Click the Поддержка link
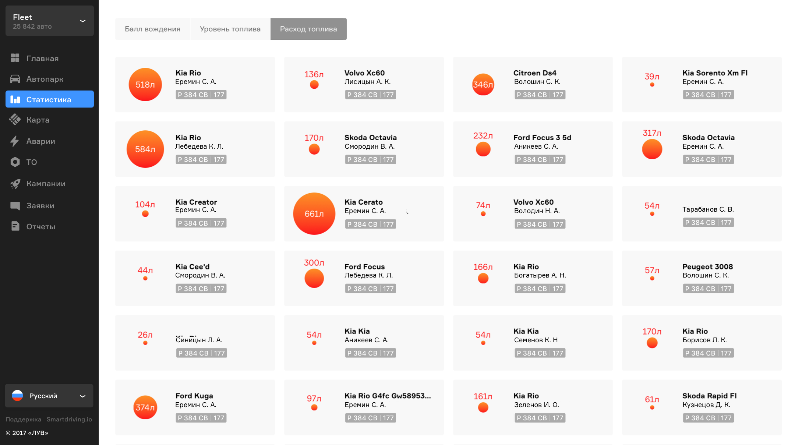 (23, 419)
